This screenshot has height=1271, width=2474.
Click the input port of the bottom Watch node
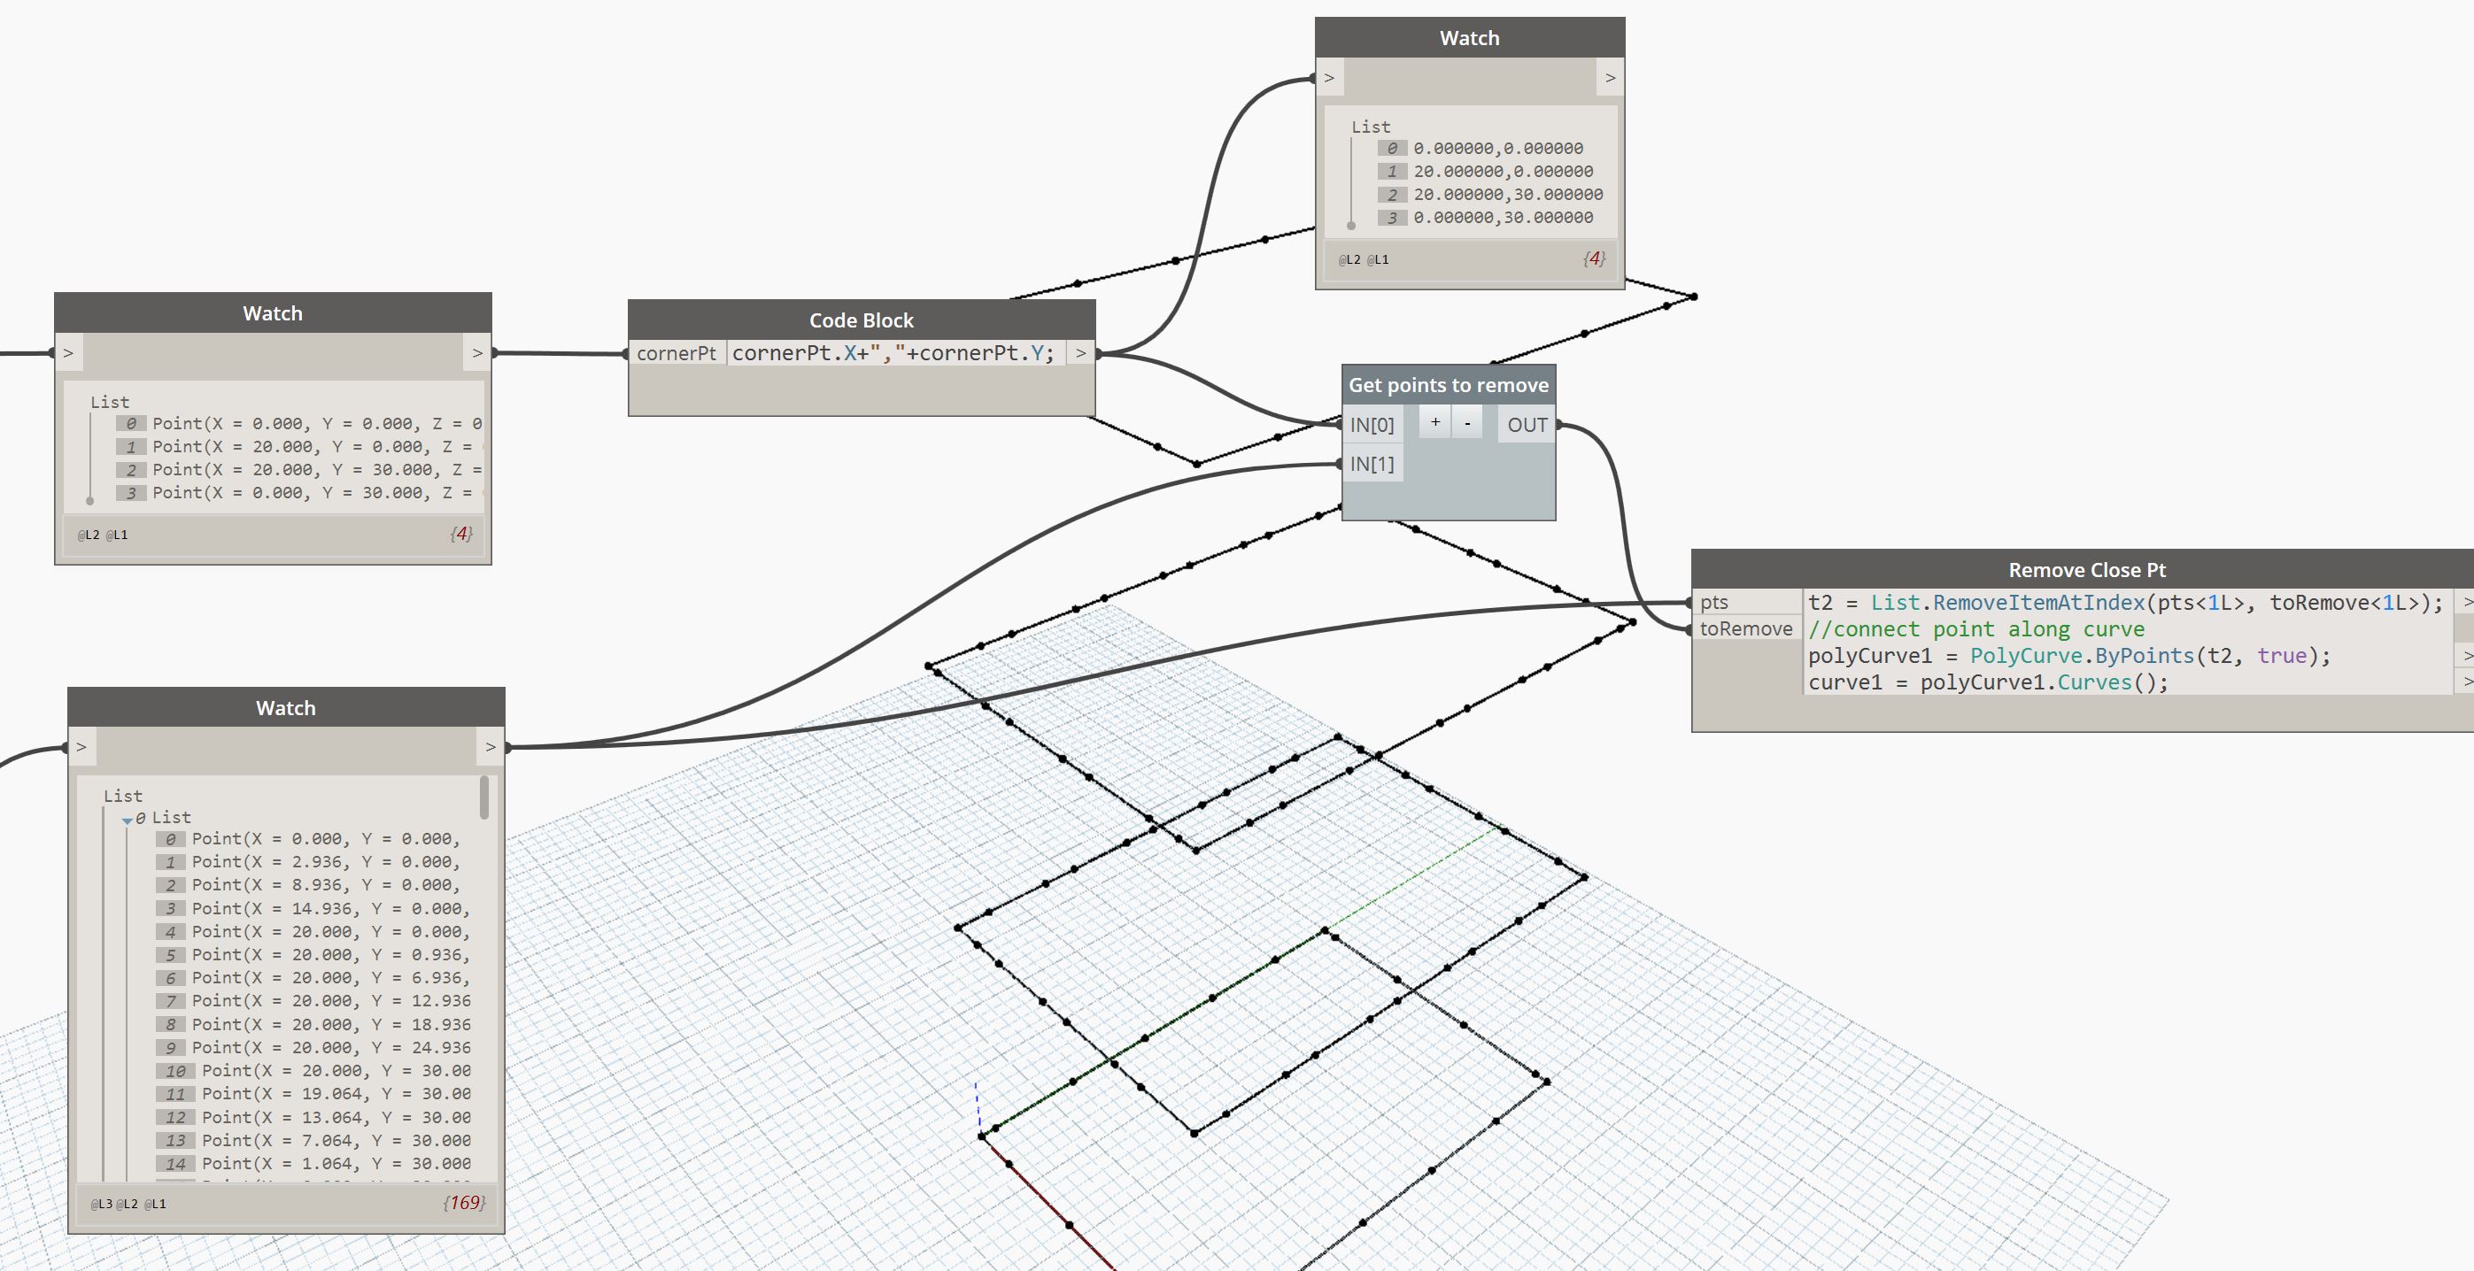coord(81,746)
